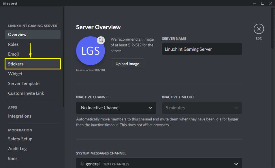Open the Emoji settings section
Viewport: 275px width, 168px height.
tap(14, 54)
